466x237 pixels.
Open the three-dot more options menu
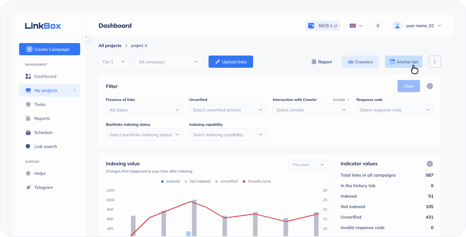435,62
